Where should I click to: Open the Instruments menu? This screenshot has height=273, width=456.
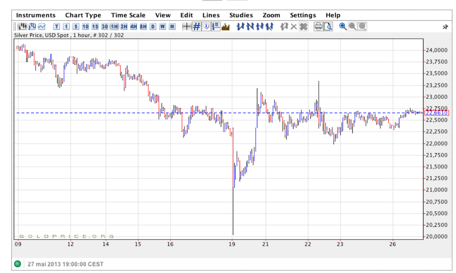point(36,15)
